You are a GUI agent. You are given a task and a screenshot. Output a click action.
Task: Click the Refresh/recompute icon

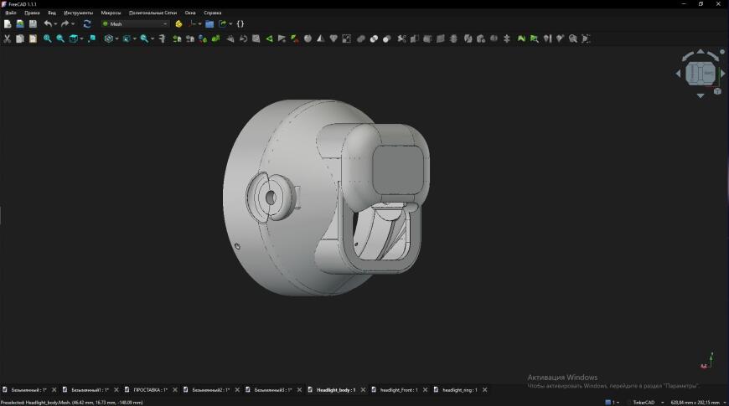pyautogui.click(x=87, y=23)
